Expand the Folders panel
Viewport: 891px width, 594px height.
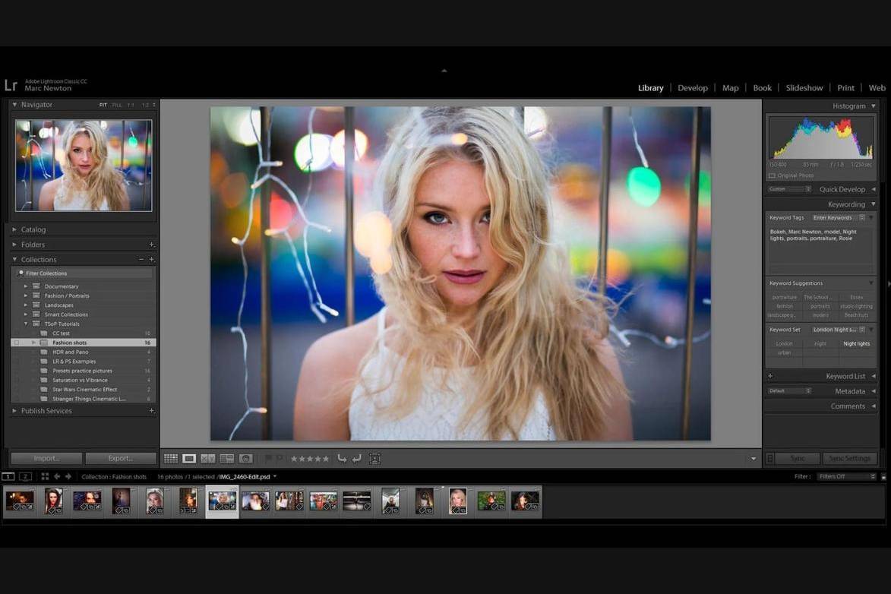(x=14, y=245)
